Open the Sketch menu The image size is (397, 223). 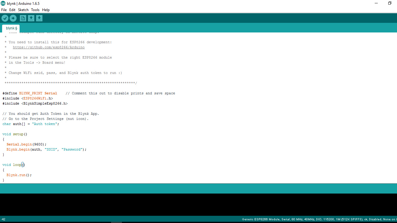click(23, 10)
